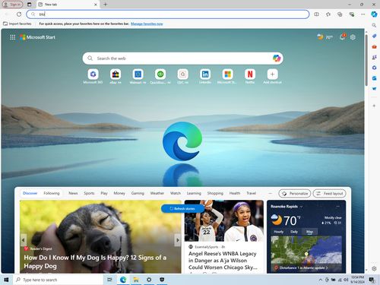The image size is (380, 285).
Task: Open the Microsoft Start app launcher grid
Action: point(12,37)
